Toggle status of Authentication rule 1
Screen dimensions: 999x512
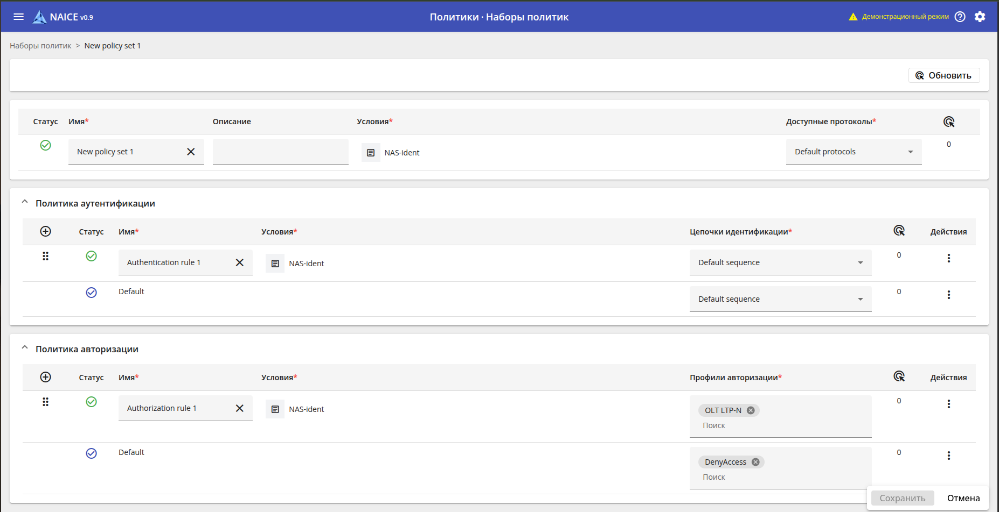(x=92, y=256)
